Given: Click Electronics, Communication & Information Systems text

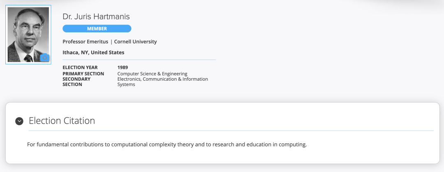Looking at the screenshot, I should click(162, 79).
